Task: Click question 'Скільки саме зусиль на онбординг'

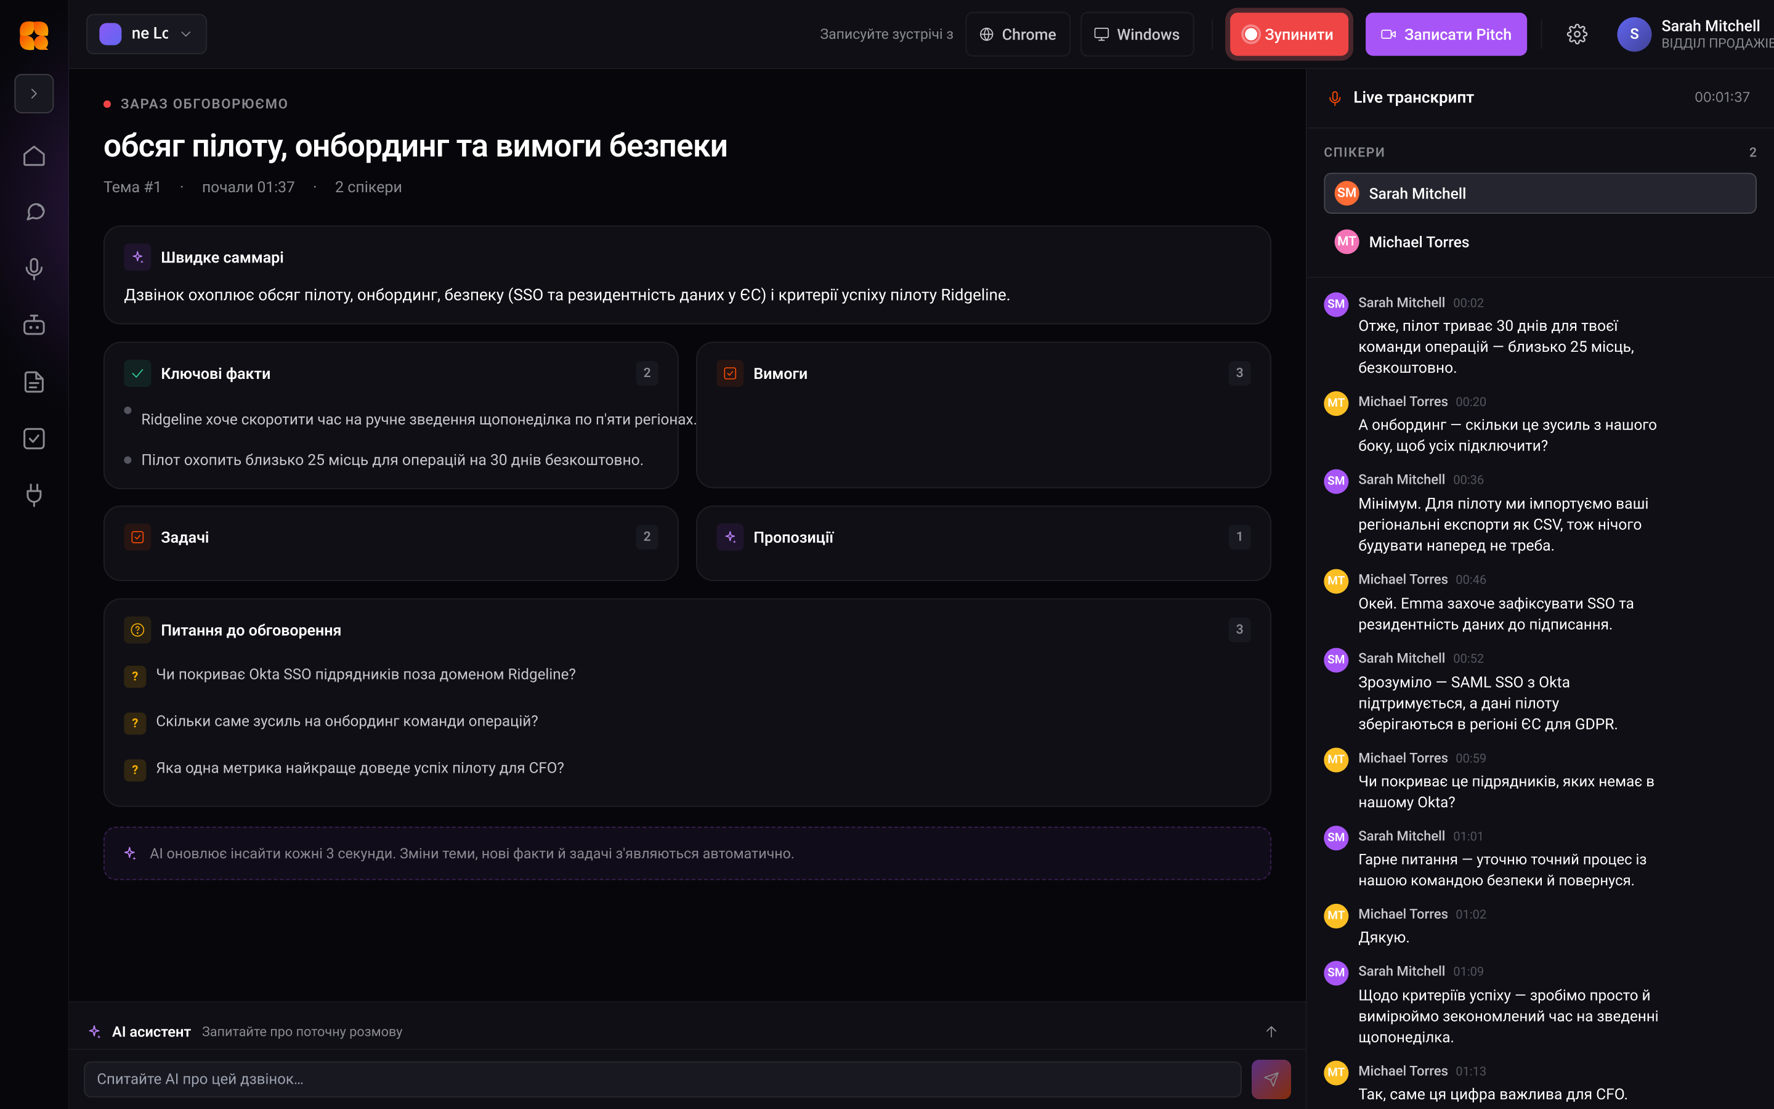Action: [347, 721]
